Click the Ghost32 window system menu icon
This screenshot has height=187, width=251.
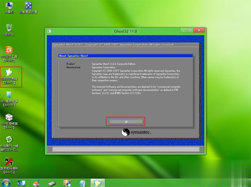point(49,30)
